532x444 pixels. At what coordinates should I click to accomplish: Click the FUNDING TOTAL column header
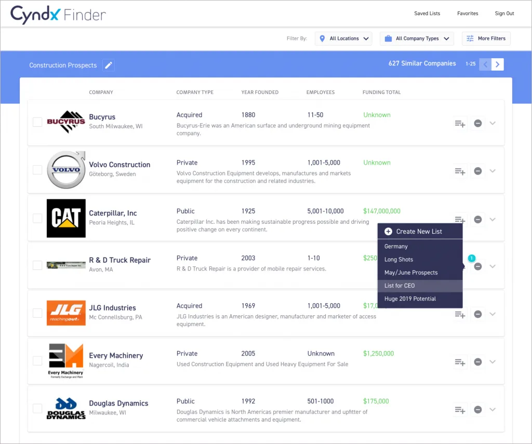tap(381, 92)
